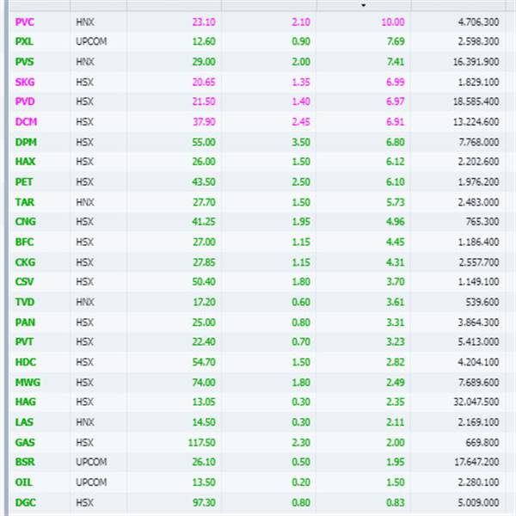
Task: Click the SKG stock symbol
Action: (x=25, y=82)
